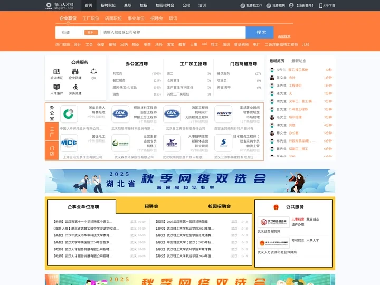Open the 人才落户 public service icon
Screen dimensions: 380x285
pos(56,89)
